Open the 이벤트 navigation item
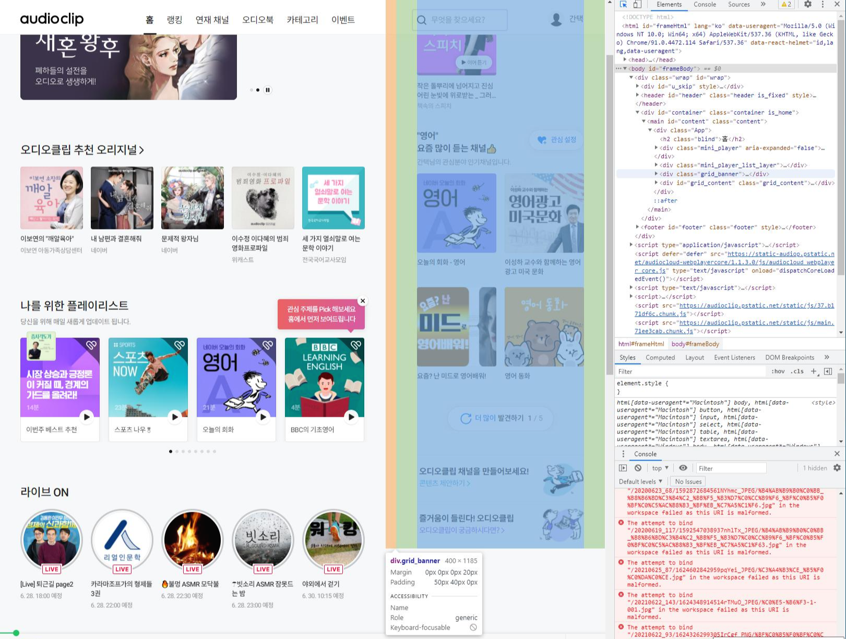 pyautogui.click(x=343, y=20)
